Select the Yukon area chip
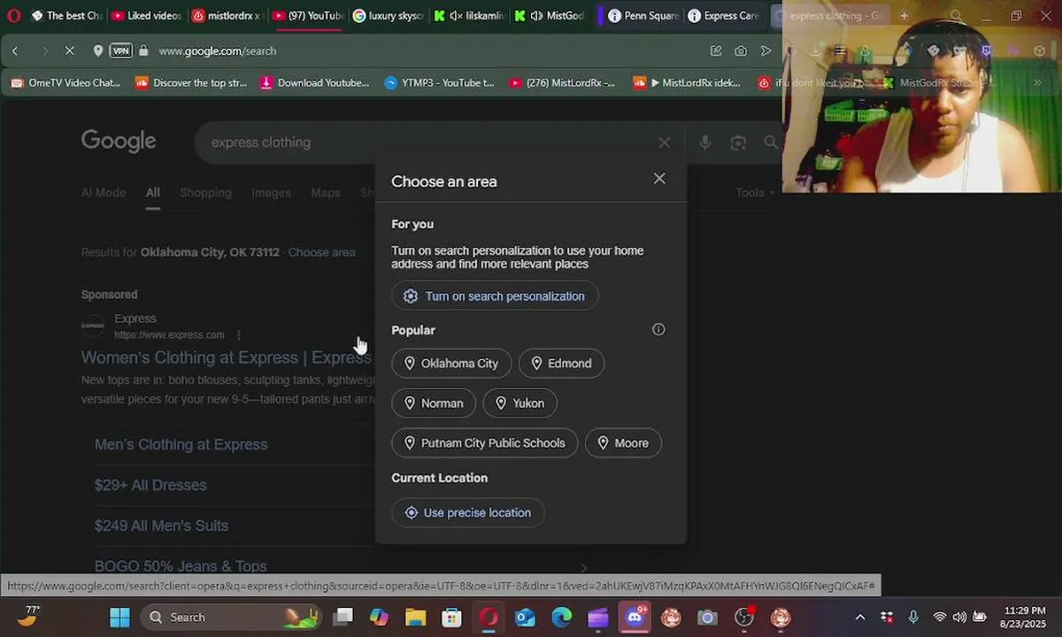Image resolution: width=1062 pixels, height=637 pixels. (520, 403)
